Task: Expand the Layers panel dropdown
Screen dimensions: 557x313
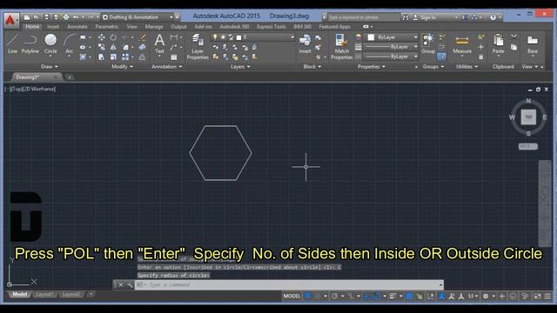Action: tap(240, 67)
